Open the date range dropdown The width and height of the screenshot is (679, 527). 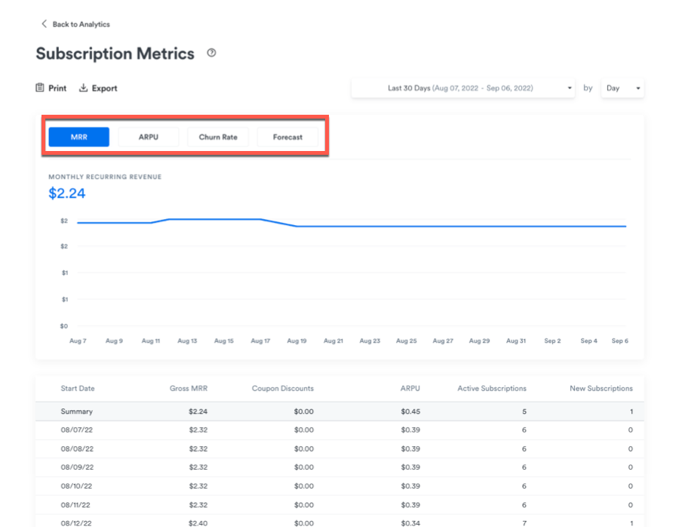click(460, 88)
